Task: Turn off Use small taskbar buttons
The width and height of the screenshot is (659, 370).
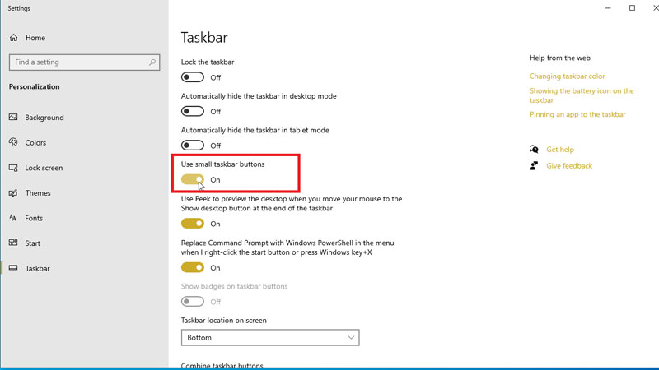Action: [193, 179]
